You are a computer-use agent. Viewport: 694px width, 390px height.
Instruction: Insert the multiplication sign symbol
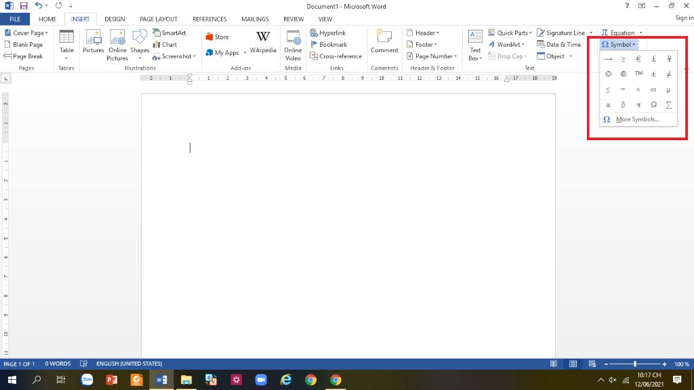click(x=638, y=89)
